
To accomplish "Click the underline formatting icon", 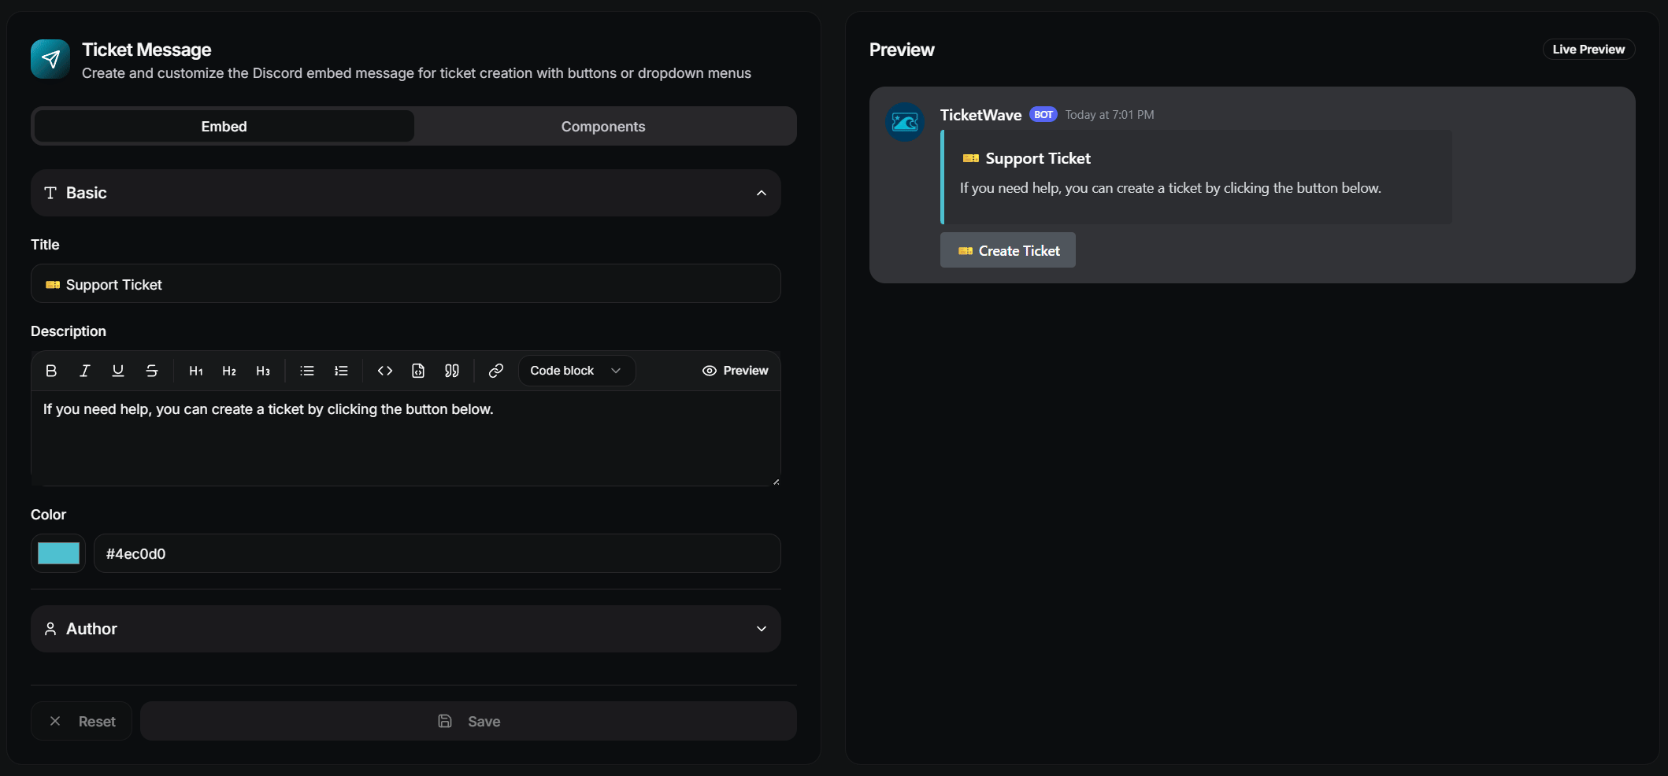I will (118, 371).
